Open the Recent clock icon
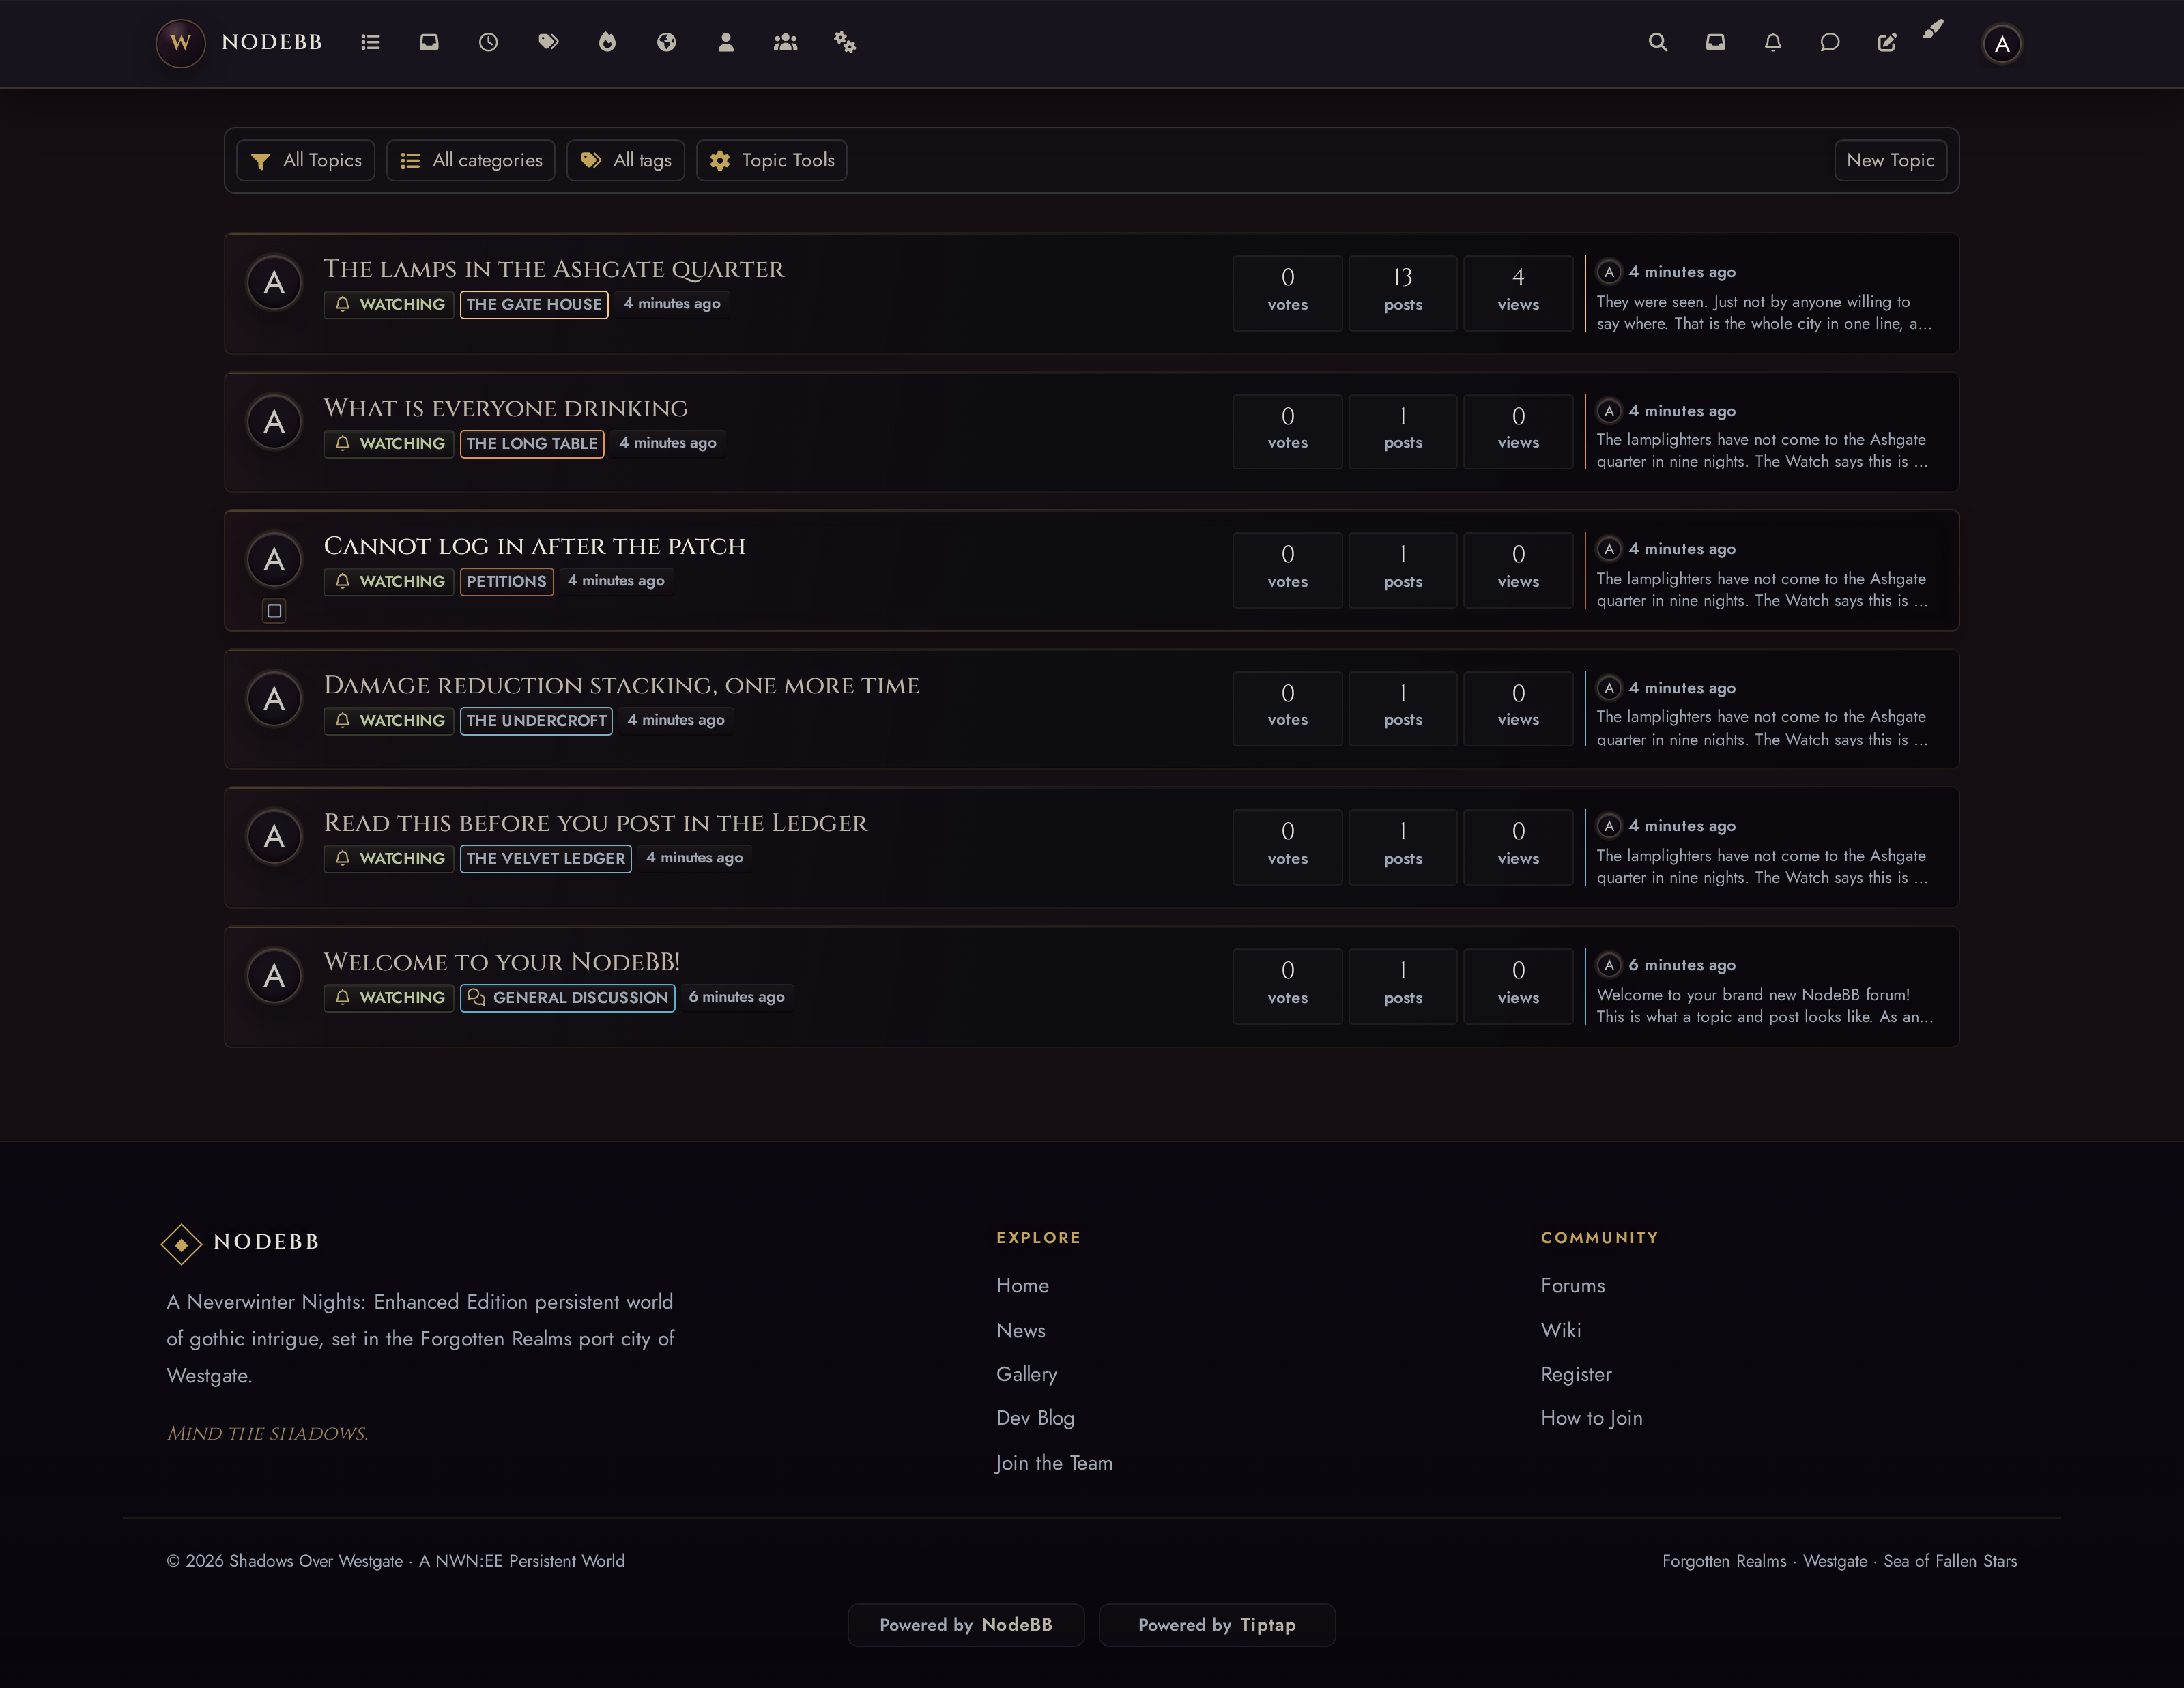 tap(488, 42)
